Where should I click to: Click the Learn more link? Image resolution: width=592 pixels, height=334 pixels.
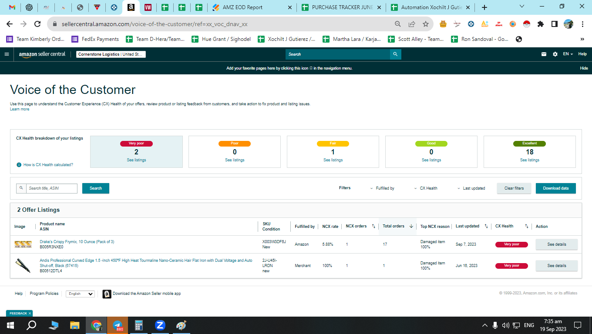point(20,109)
